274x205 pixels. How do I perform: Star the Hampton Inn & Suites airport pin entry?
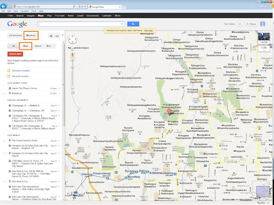click(x=4, y=154)
